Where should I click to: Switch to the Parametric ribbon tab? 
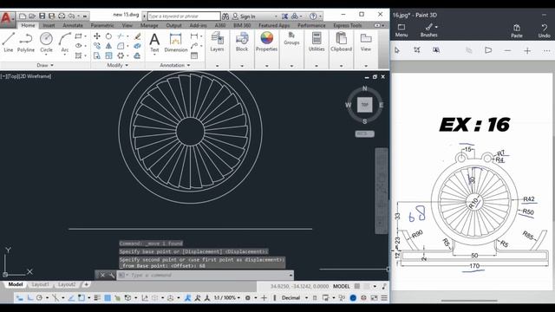(102, 25)
